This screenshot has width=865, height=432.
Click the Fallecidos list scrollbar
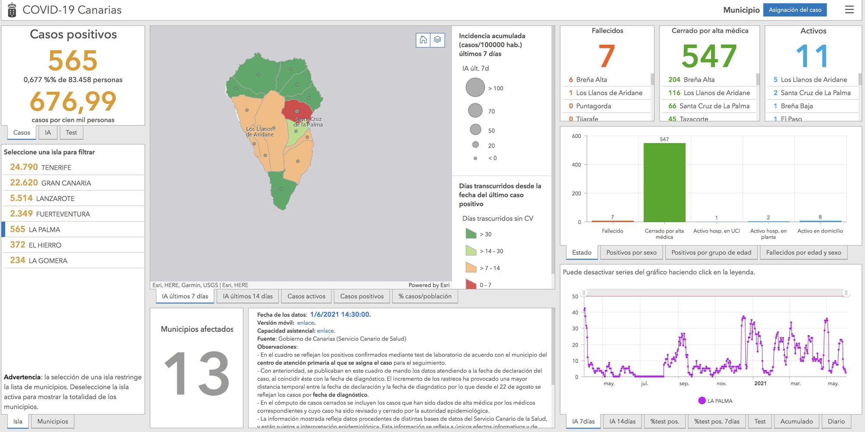pyautogui.click(x=652, y=80)
